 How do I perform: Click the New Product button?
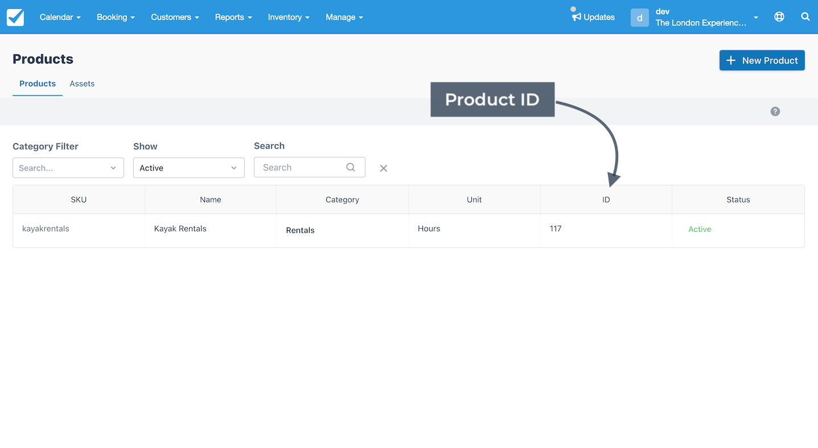coord(762,60)
